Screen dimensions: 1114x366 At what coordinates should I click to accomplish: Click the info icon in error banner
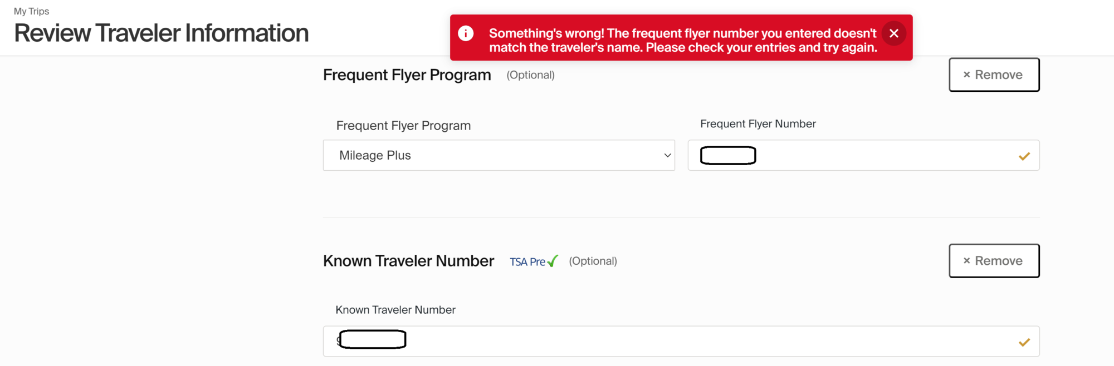click(466, 33)
